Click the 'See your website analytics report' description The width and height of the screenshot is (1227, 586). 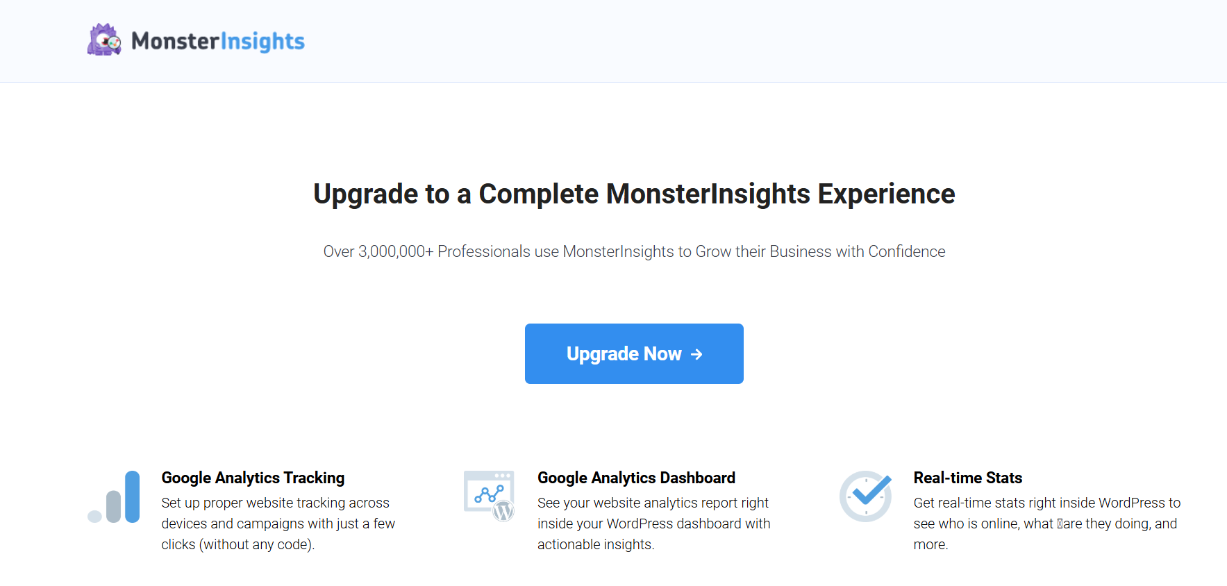pyautogui.click(x=653, y=503)
